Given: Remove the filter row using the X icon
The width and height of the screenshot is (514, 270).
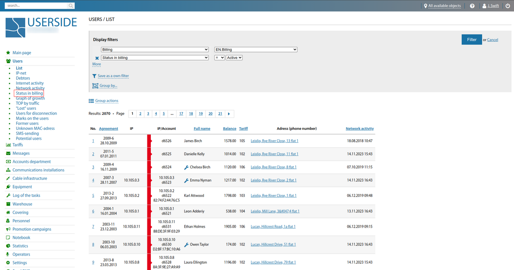Looking at the screenshot, I should pyautogui.click(x=97, y=58).
